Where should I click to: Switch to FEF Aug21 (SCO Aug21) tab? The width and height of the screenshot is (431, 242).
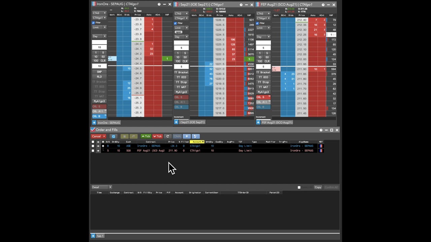277,122
